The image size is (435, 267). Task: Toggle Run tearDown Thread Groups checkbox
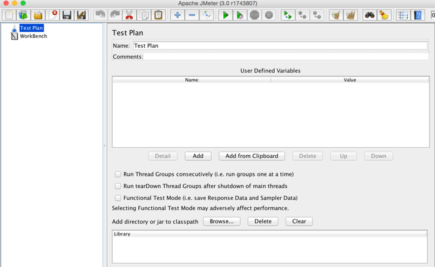(x=118, y=186)
